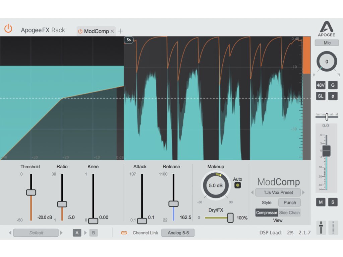Click the Channel Link label
Screen dimensions: 343x257
tap(145, 233)
